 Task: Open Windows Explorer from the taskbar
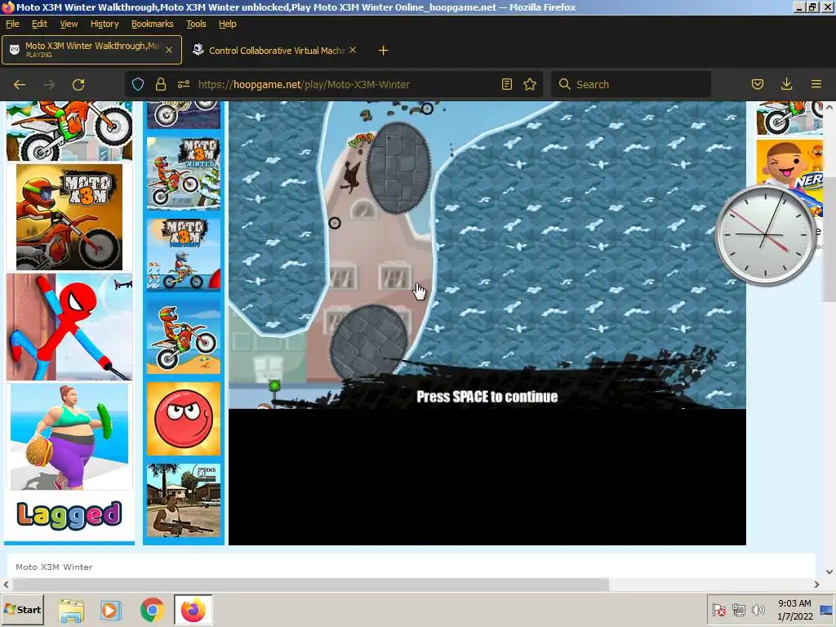tap(71, 610)
